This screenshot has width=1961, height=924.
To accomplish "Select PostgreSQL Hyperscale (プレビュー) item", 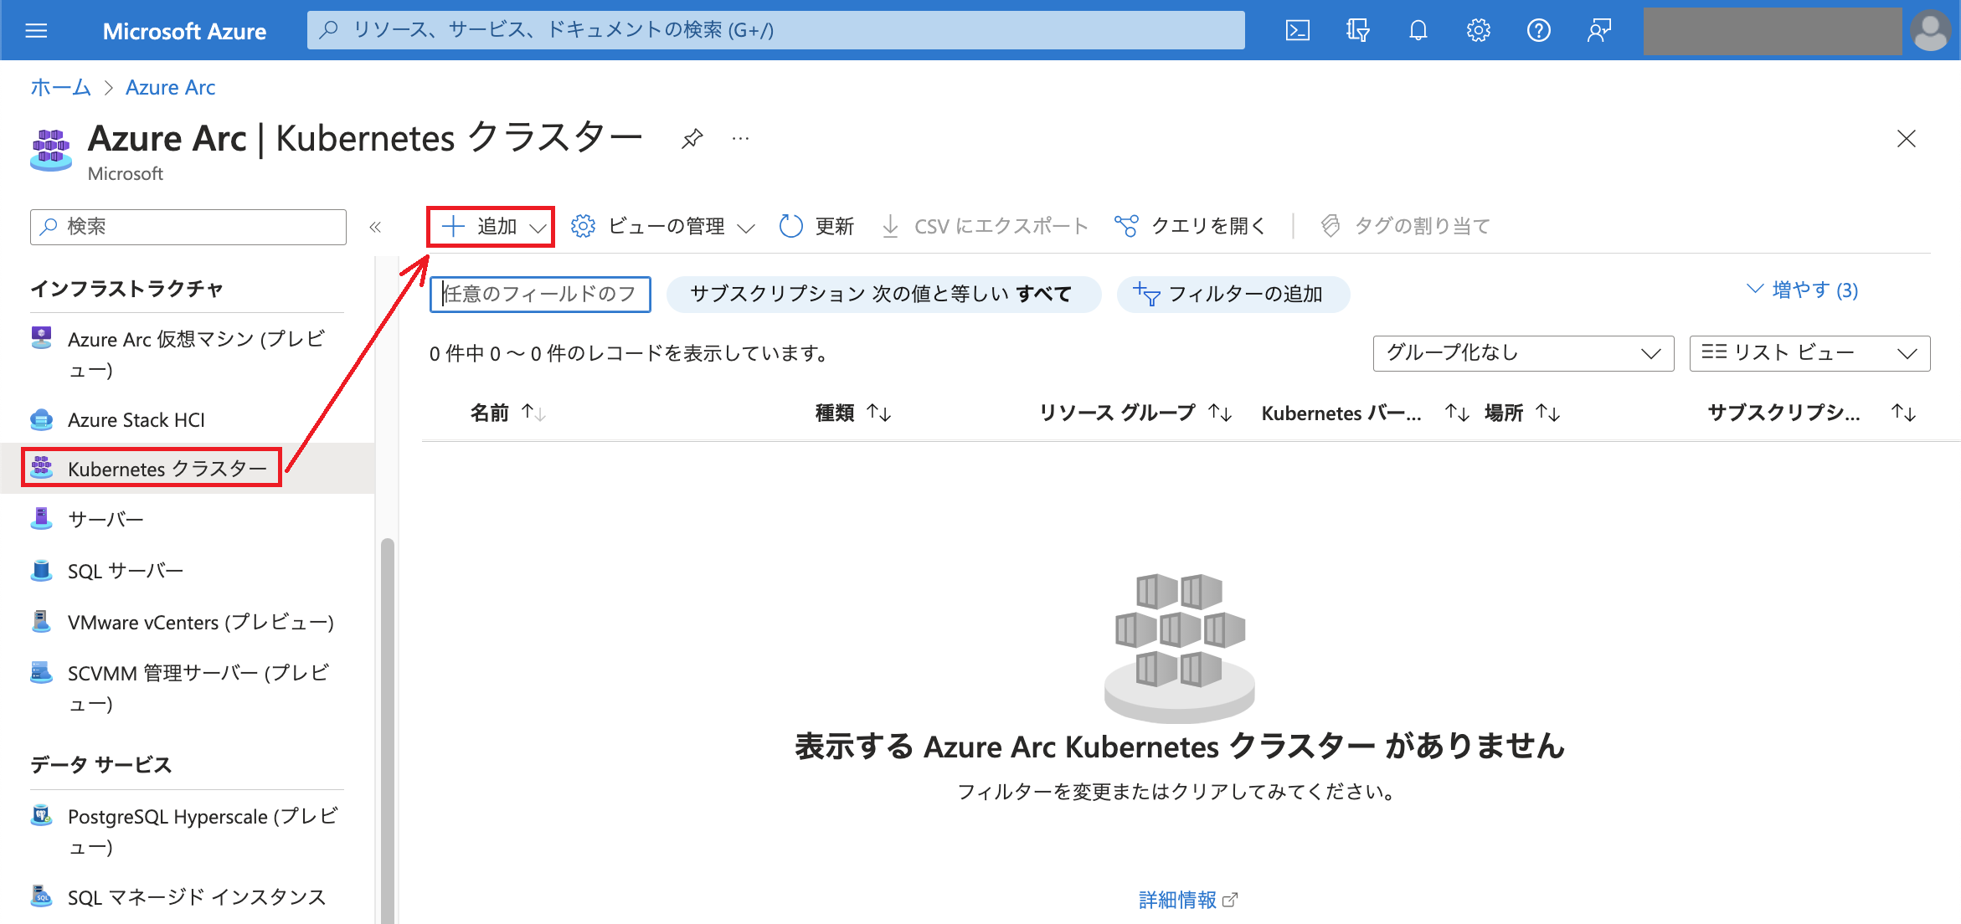I will coord(188,831).
